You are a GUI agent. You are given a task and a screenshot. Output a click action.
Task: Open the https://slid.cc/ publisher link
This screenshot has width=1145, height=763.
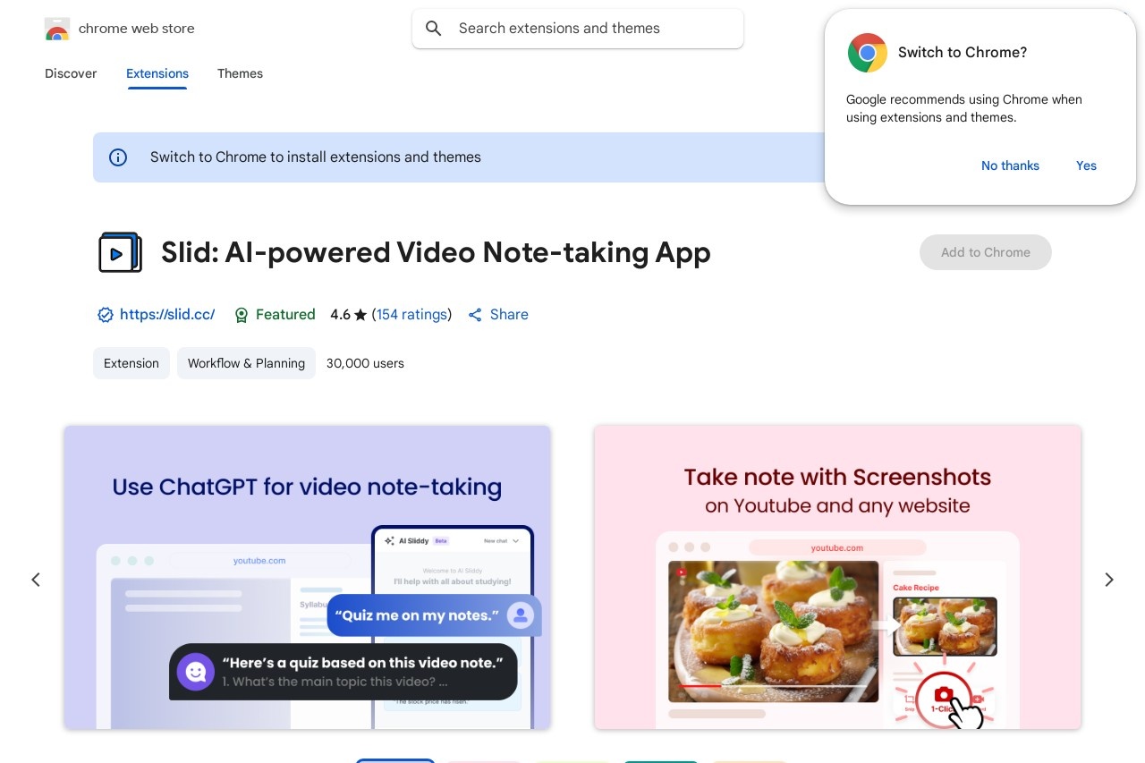point(167,314)
